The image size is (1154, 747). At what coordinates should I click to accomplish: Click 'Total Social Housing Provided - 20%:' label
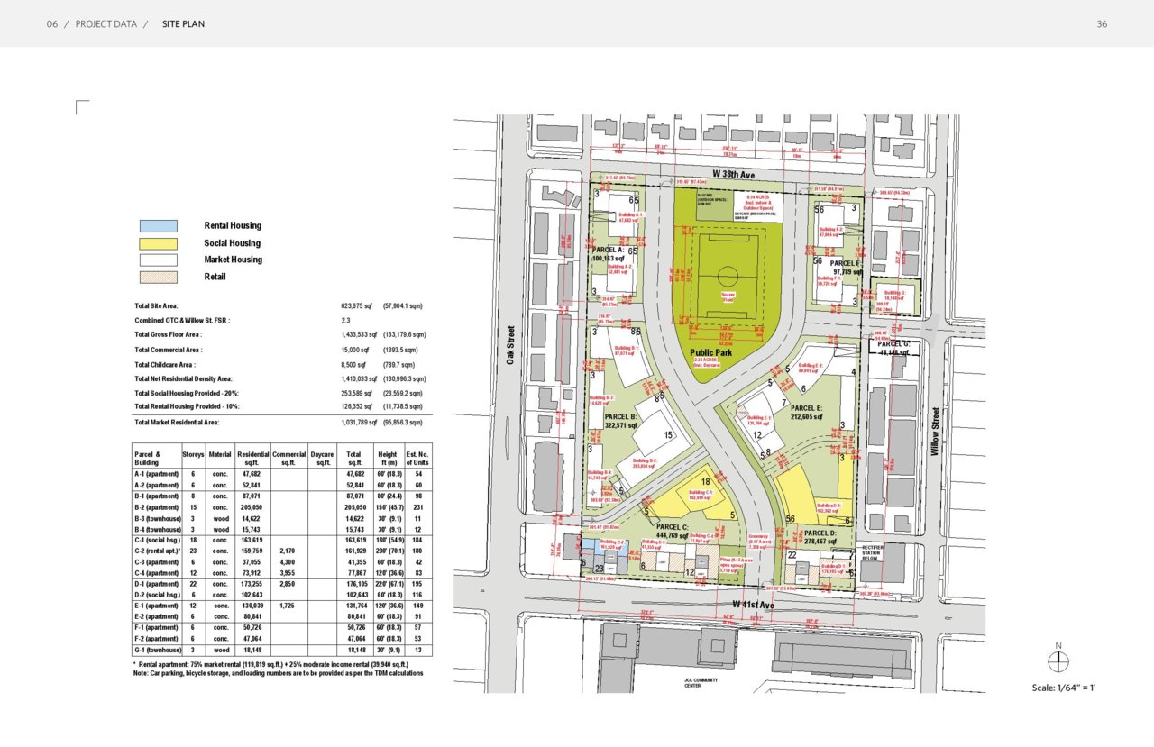[x=187, y=394]
